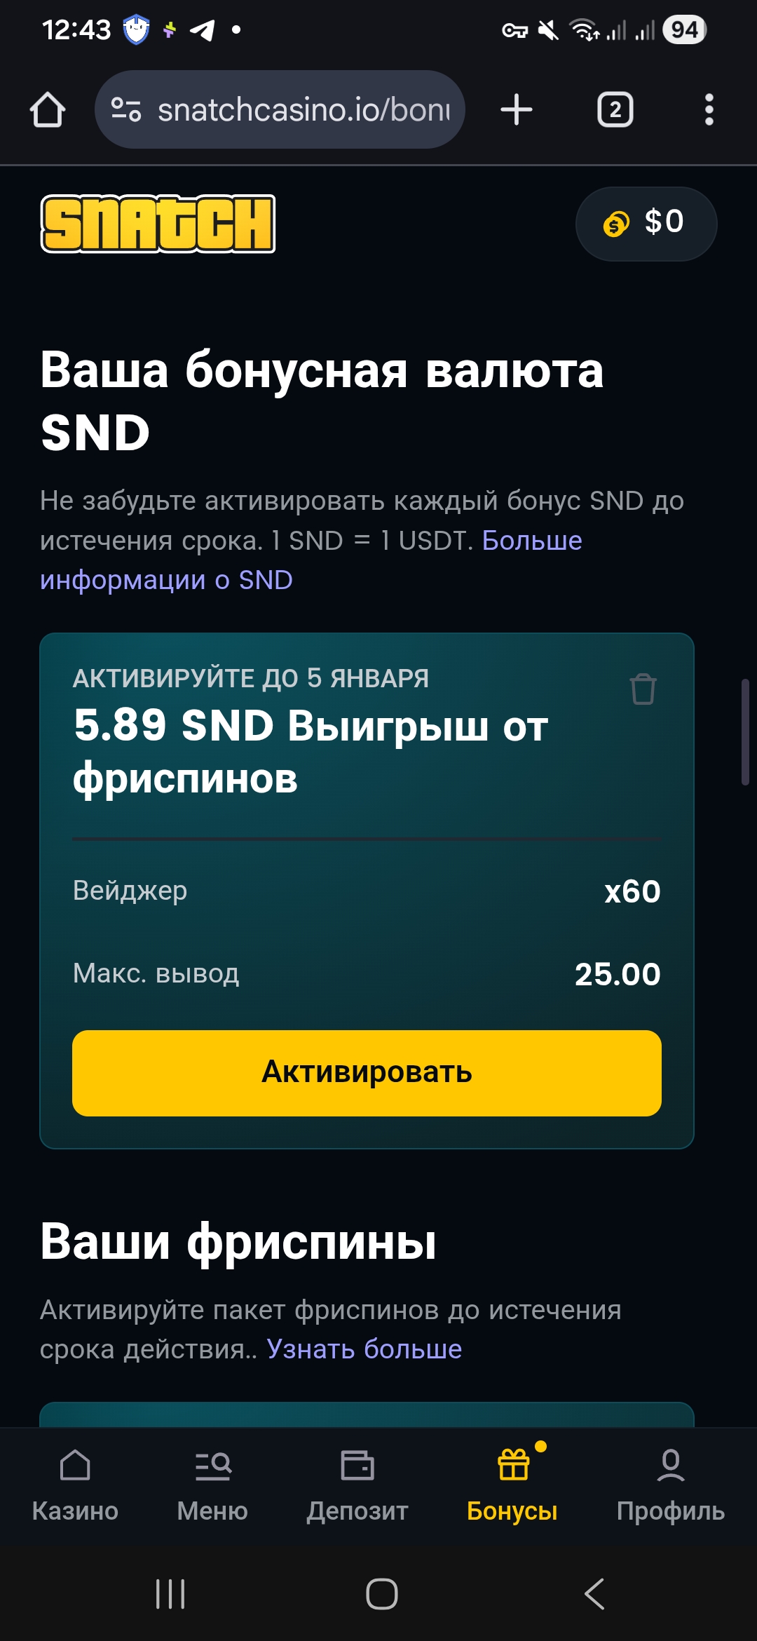Delete the 5.89 SND bonus via trash icon
This screenshot has width=757, height=1641.
pyautogui.click(x=643, y=689)
